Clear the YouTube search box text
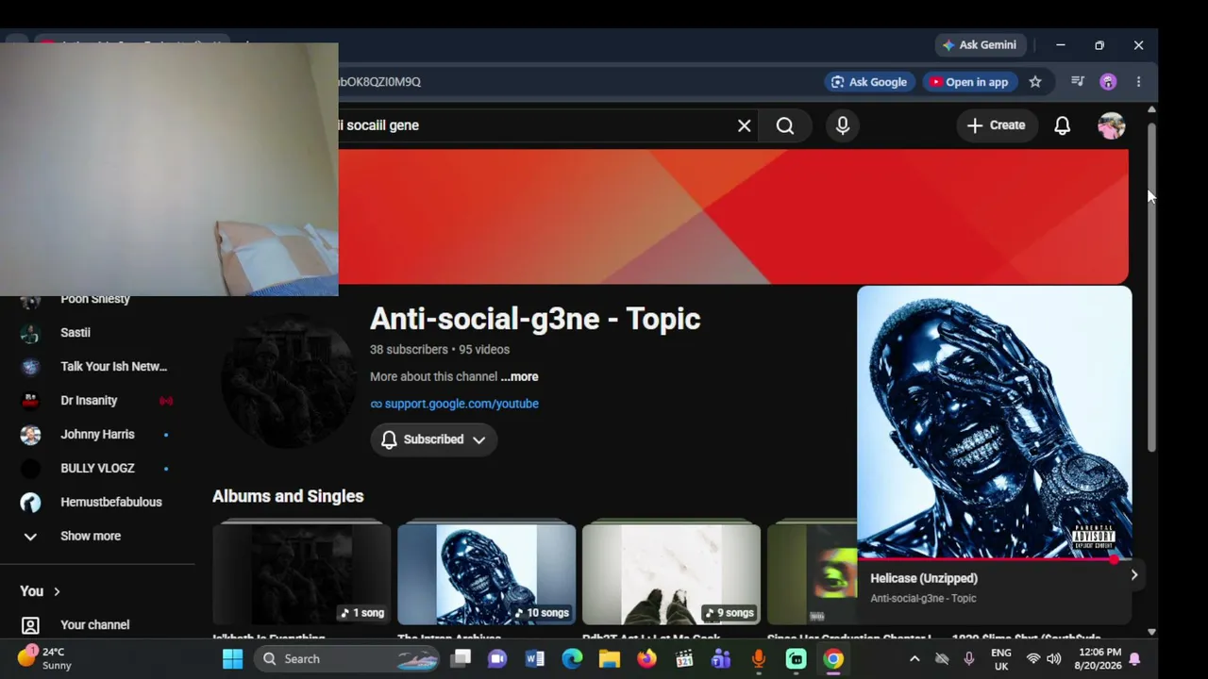Image resolution: width=1208 pixels, height=679 pixels. point(744,125)
